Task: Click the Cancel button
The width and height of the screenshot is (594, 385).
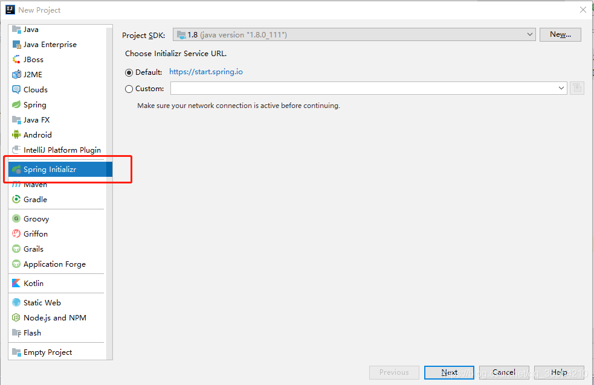Action: coord(504,372)
